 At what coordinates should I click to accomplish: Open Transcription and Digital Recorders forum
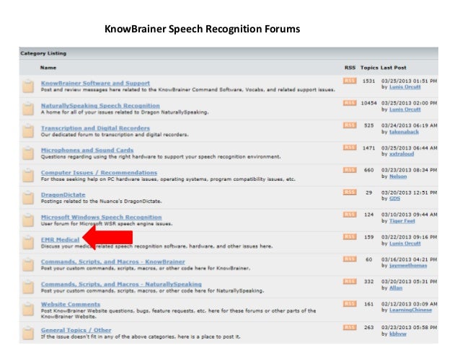[95, 128]
